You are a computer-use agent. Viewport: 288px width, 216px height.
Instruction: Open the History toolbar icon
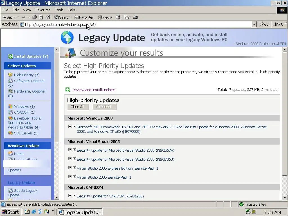point(118,17)
